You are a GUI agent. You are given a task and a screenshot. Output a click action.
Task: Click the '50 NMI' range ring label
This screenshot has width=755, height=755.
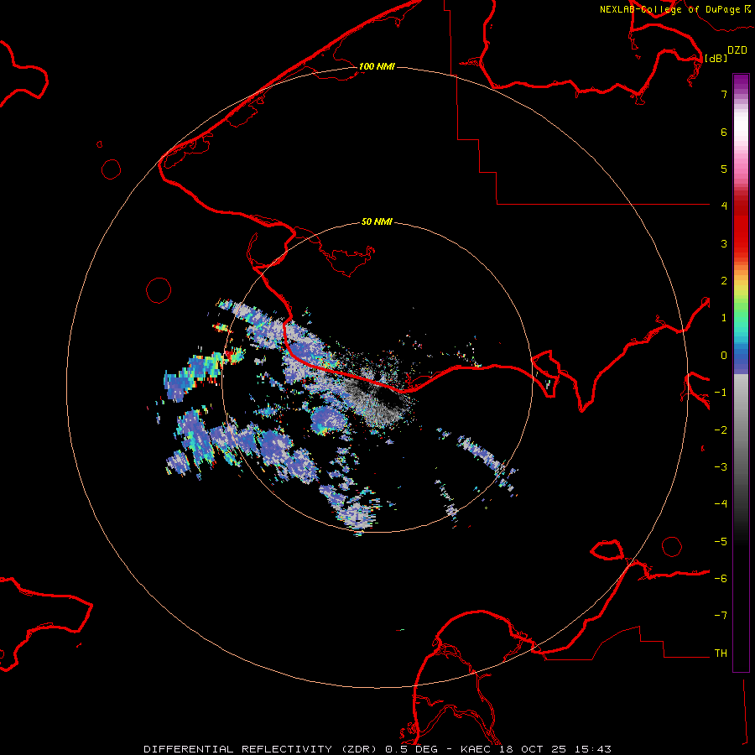(x=377, y=222)
